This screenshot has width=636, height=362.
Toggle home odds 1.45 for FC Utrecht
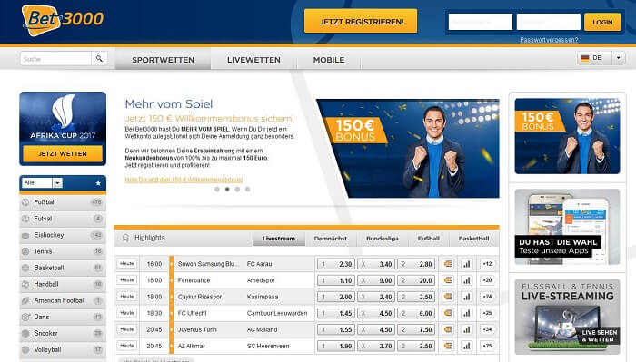click(x=336, y=313)
